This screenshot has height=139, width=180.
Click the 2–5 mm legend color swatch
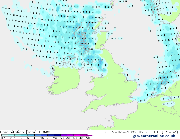click(24, 135)
